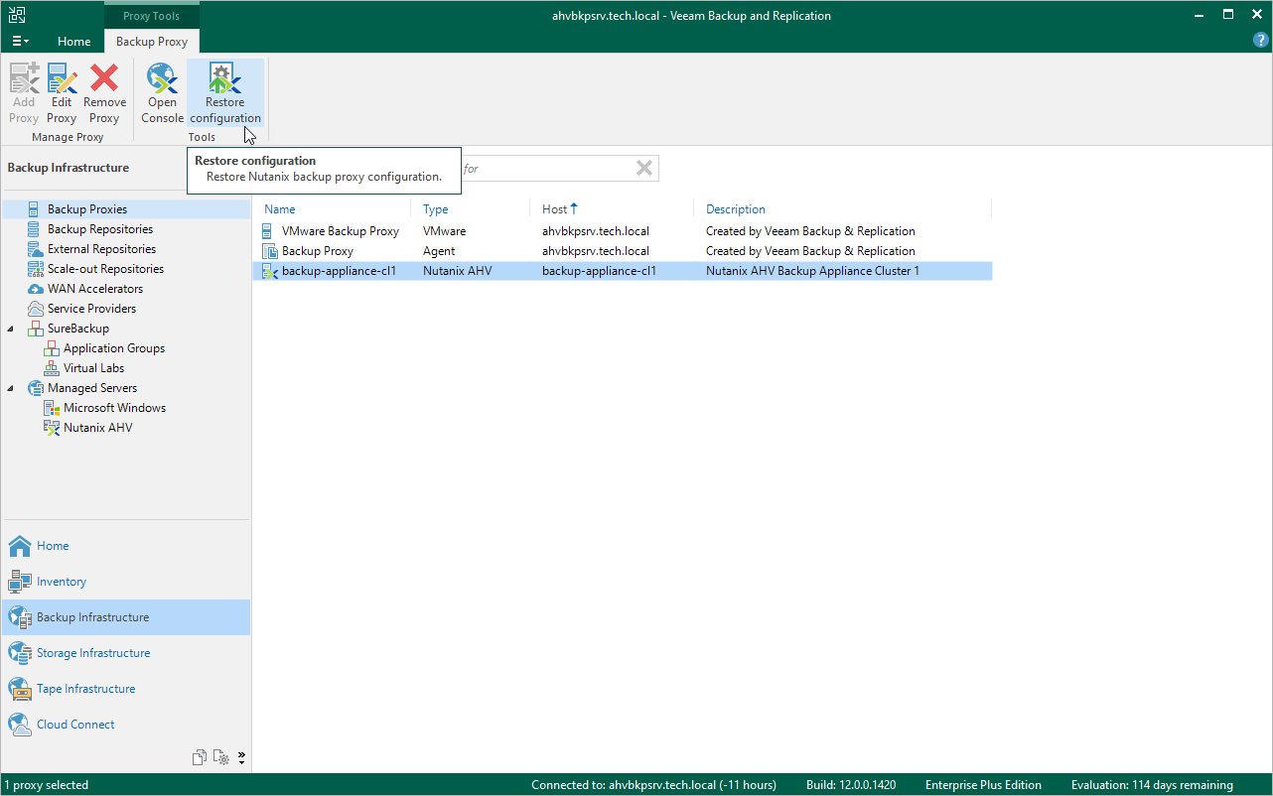Click into the search input field
1273x796 pixels.
click(546, 169)
